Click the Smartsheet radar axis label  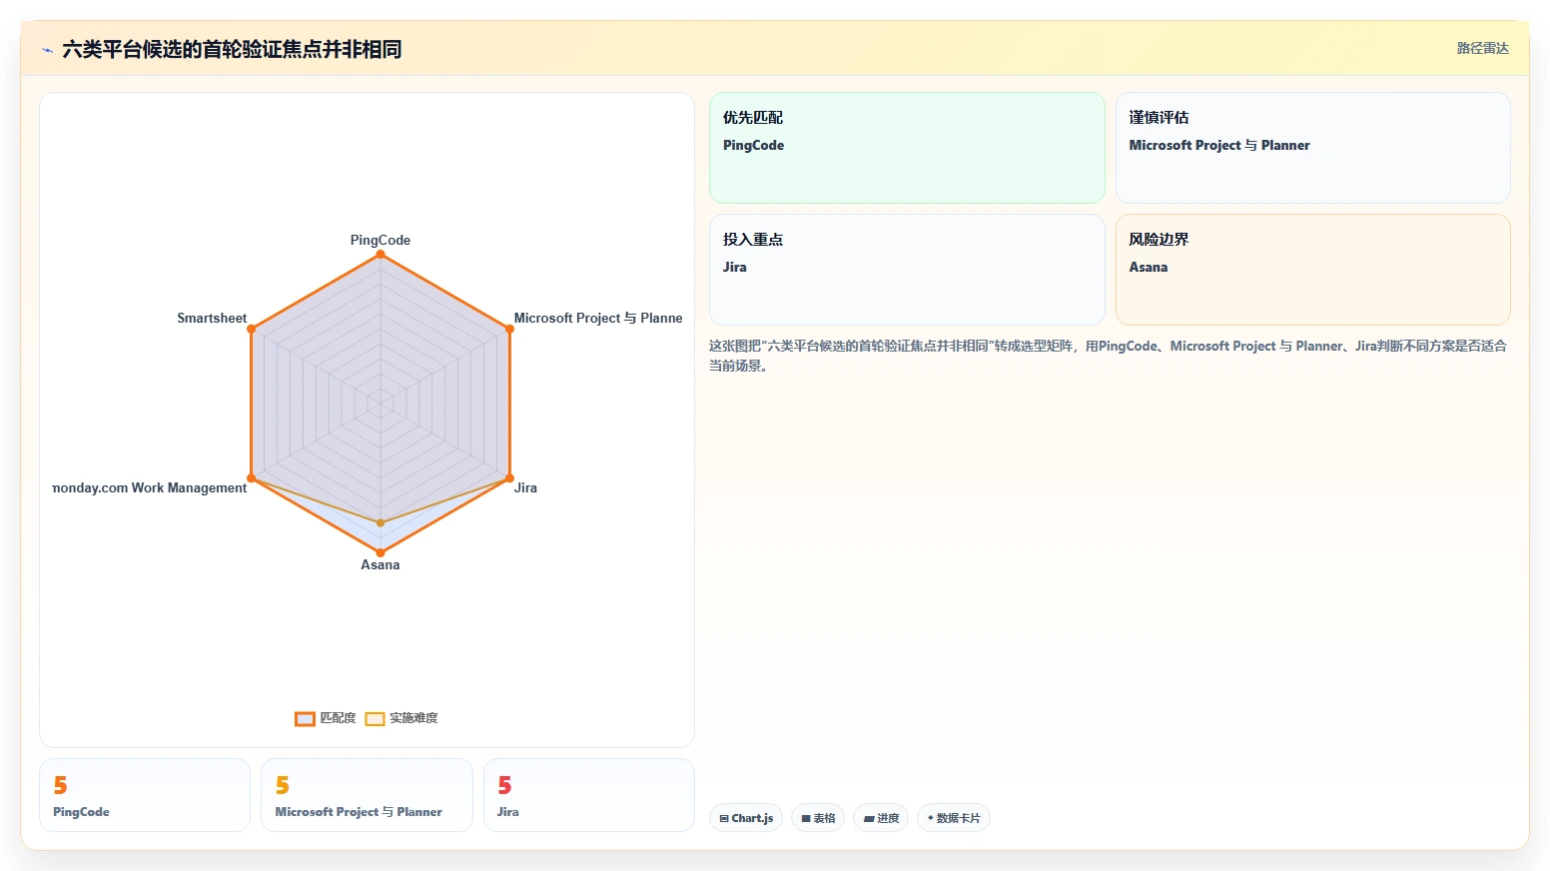click(x=212, y=318)
